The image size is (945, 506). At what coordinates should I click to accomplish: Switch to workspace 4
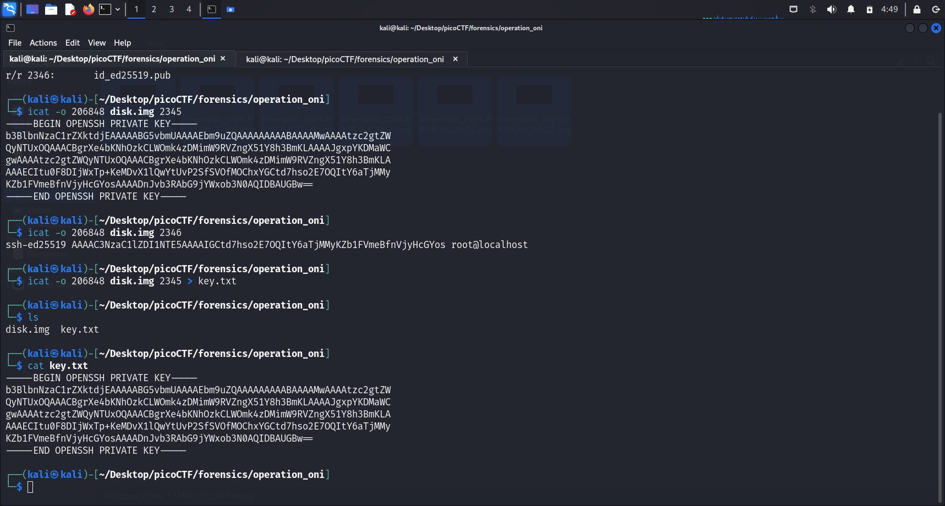pos(189,9)
